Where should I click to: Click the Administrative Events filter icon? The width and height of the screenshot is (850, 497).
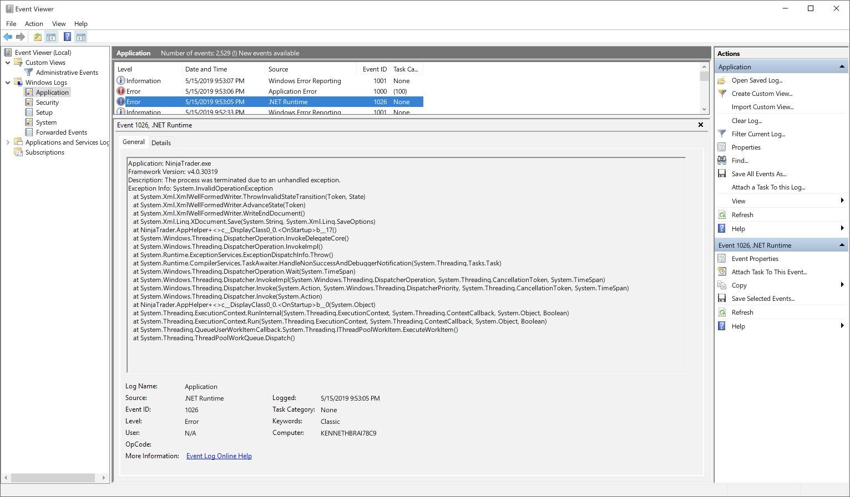coord(29,73)
